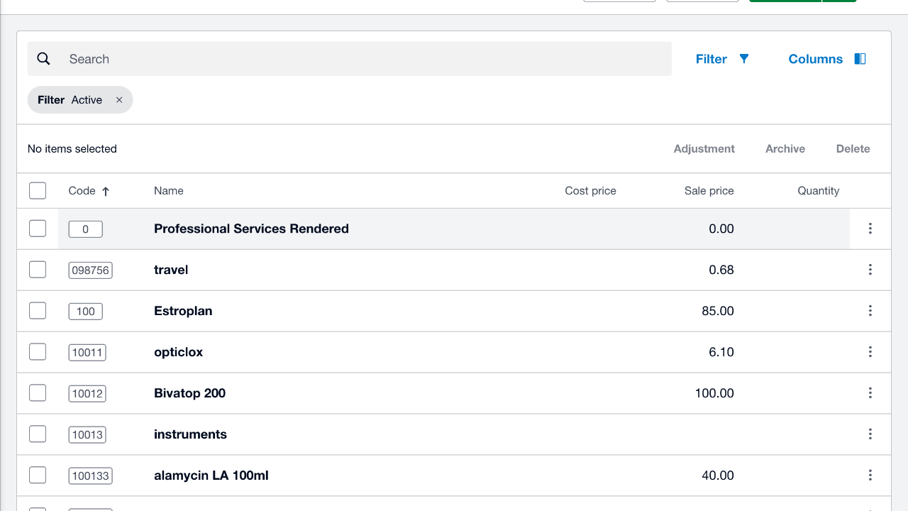Click the Sale price column header
Viewport: 908px width, 511px height.
709,191
